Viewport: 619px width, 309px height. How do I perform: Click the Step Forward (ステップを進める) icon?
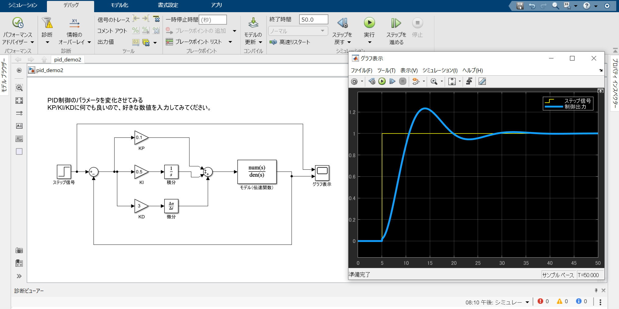click(396, 23)
